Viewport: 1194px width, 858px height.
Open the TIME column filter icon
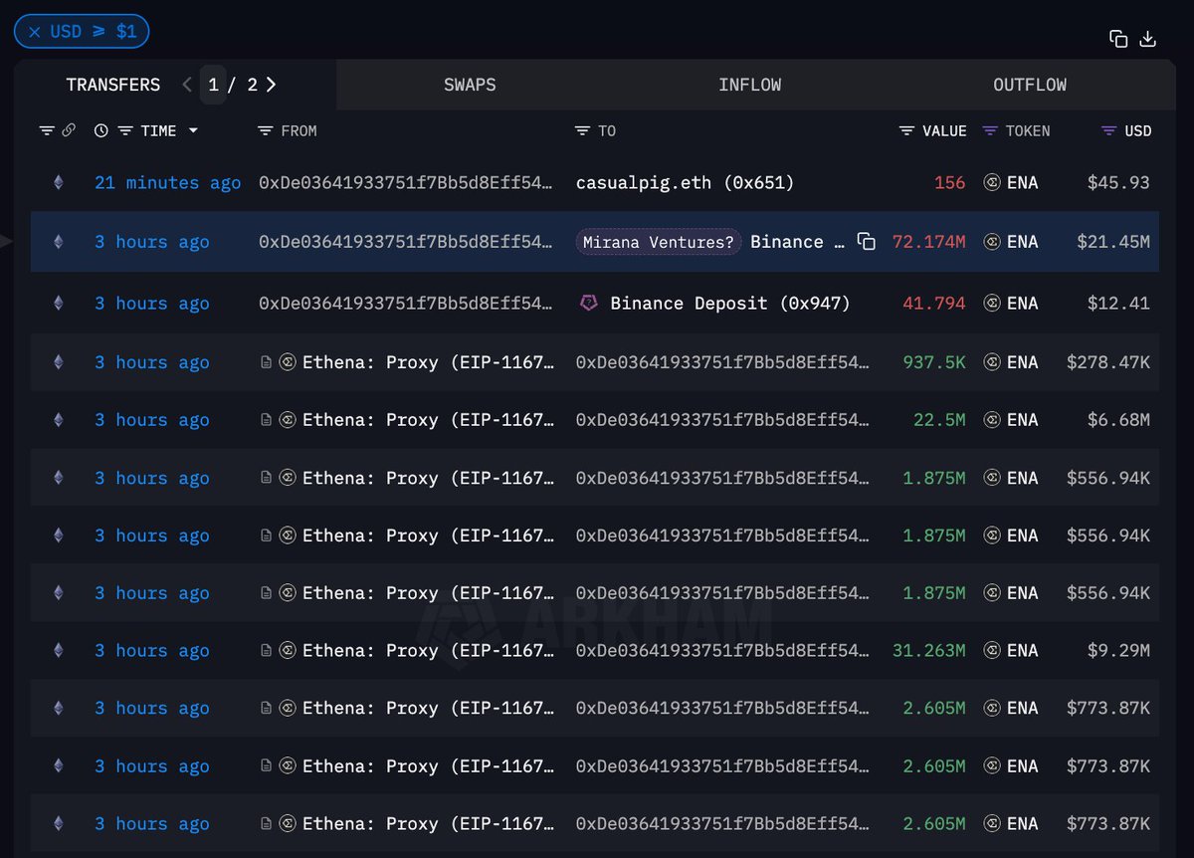point(125,130)
